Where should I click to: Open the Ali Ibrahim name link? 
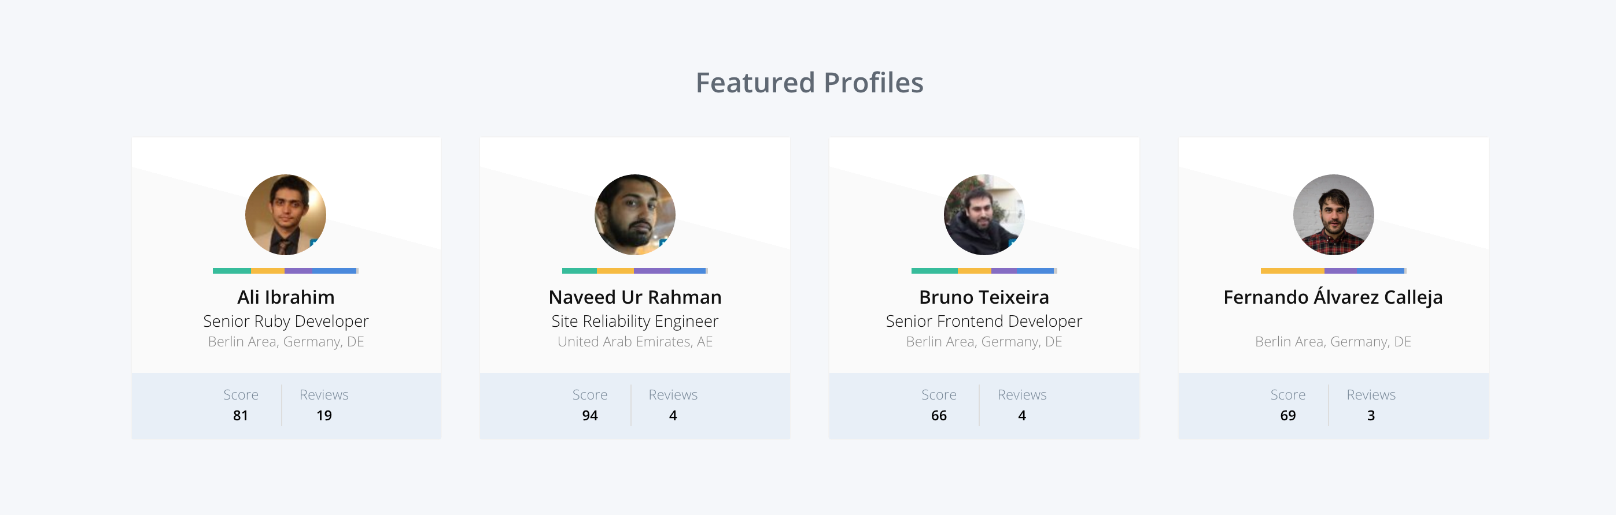(x=286, y=297)
